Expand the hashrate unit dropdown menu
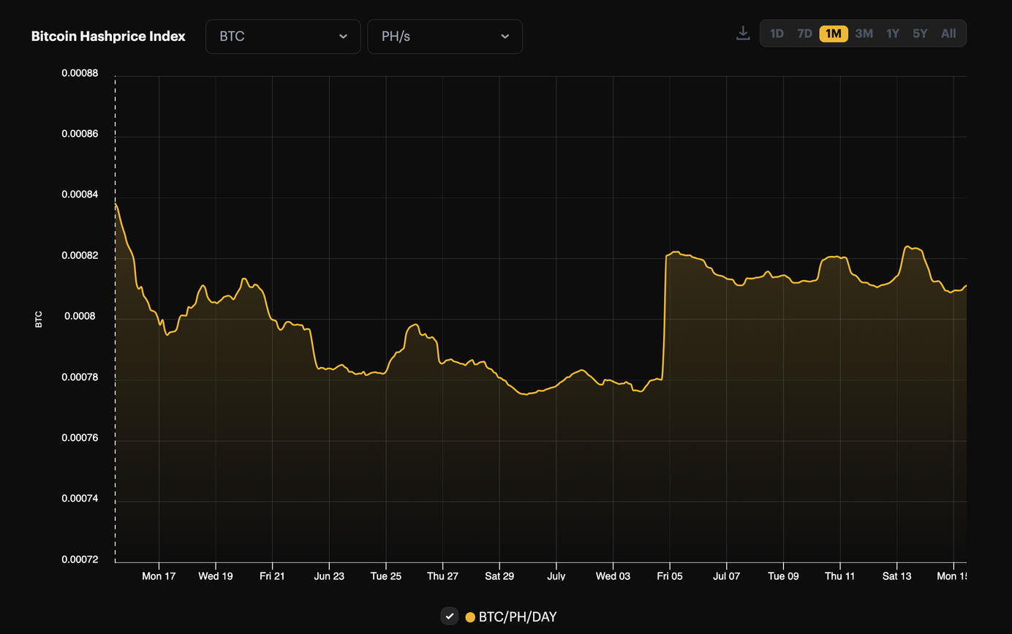Image resolution: width=1012 pixels, height=634 pixels. click(x=445, y=36)
